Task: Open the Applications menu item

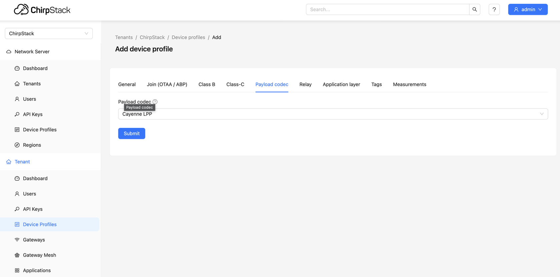Action: (50, 270)
